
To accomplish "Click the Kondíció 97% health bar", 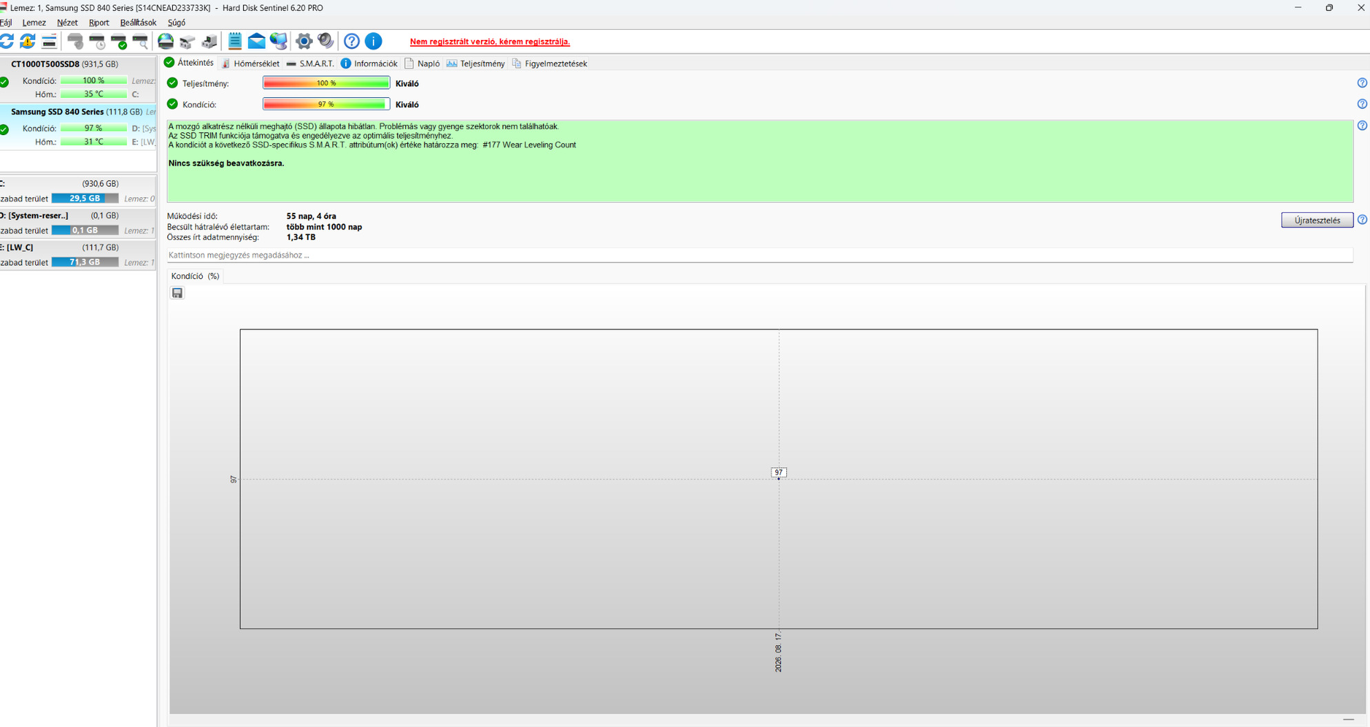I will point(326,104).
